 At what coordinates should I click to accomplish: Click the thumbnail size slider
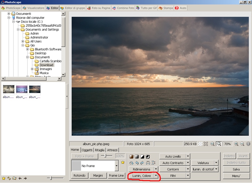point(51,178)
